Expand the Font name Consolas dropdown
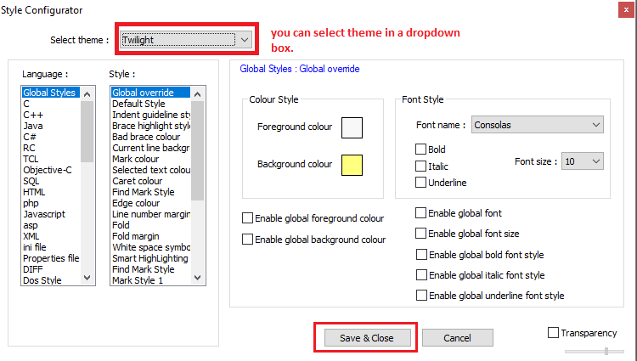This screenshot has width=637, height=361. pyautogui.click(x=537, y=125)
